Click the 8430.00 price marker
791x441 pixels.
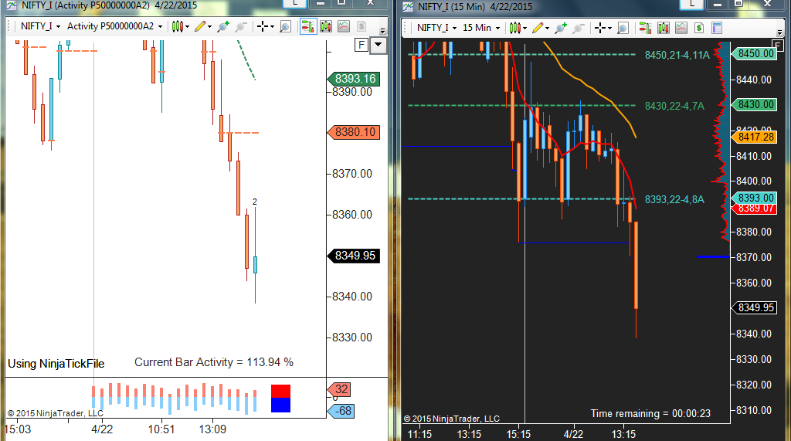tap(754, 104)
